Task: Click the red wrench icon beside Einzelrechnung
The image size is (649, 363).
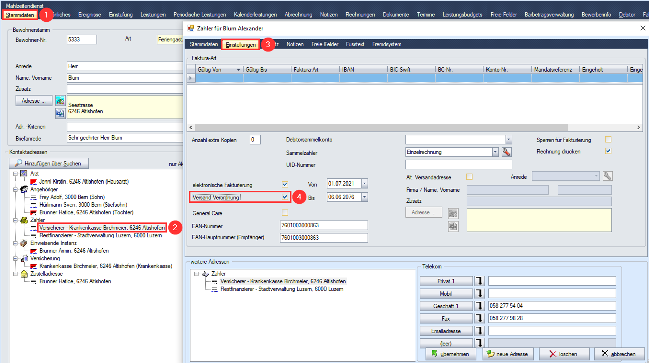Action: tap(506, 152)
